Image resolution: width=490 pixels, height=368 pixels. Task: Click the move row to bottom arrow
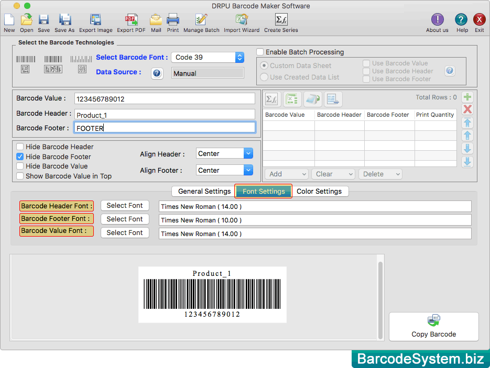click(467, 162)
